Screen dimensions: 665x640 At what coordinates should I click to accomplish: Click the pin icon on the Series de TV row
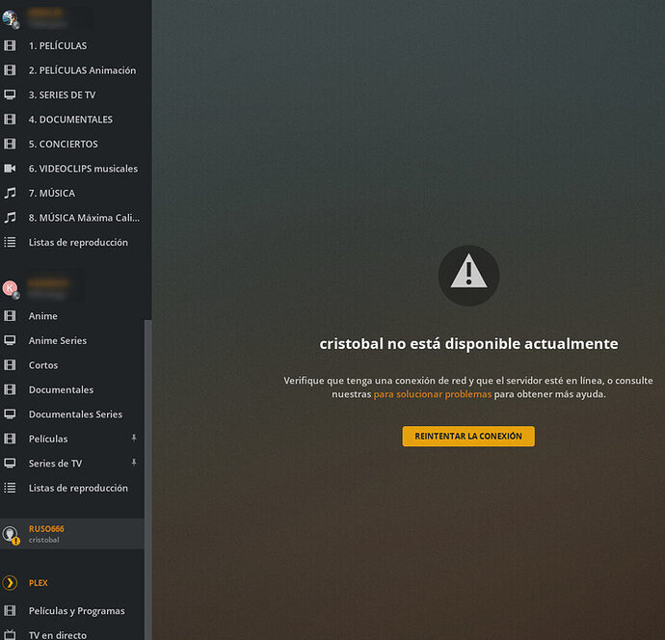[134, 463]
